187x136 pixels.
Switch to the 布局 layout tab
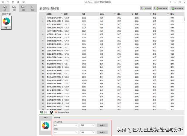(5, 8)
